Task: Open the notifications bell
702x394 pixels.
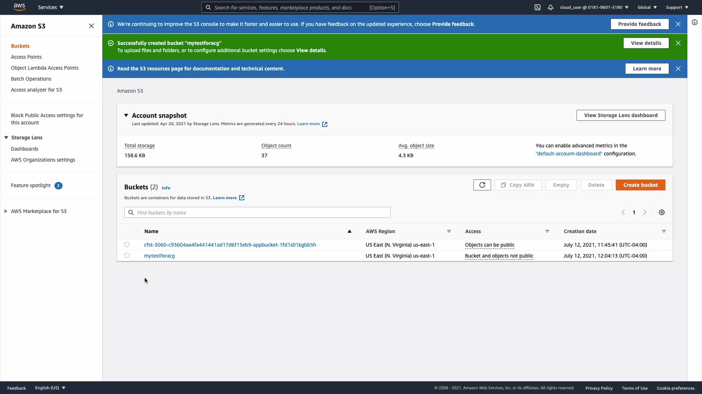Action: (x=550, y=7)
